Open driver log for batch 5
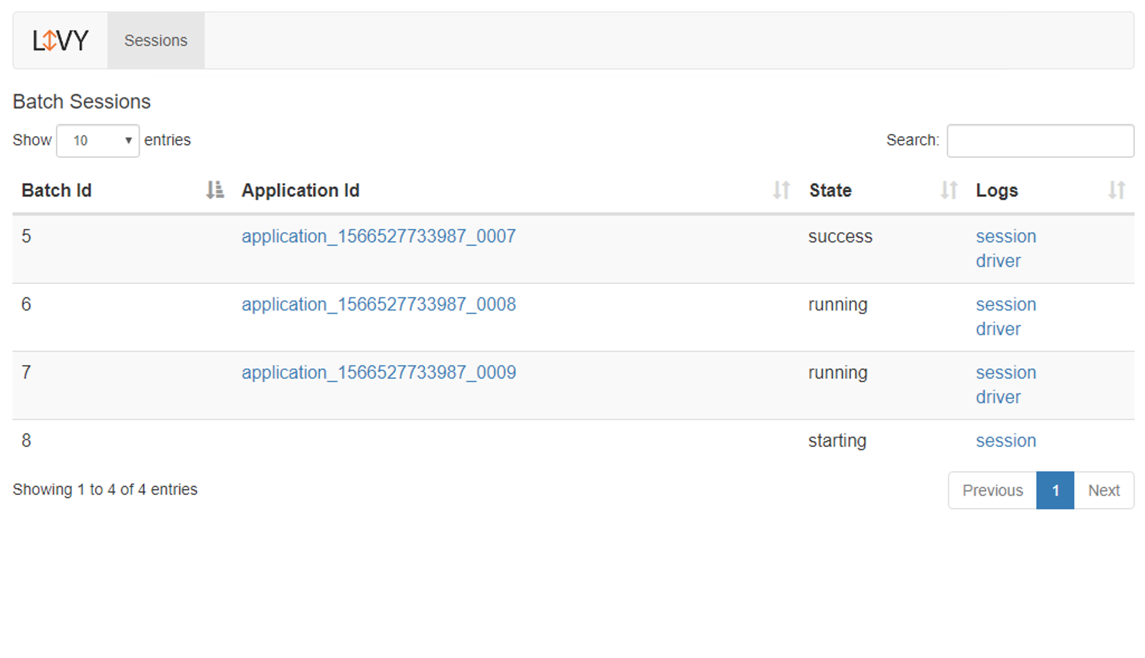Image resolution: width=1145 pixels, height=658 pixels. click(x=998, y=261)
